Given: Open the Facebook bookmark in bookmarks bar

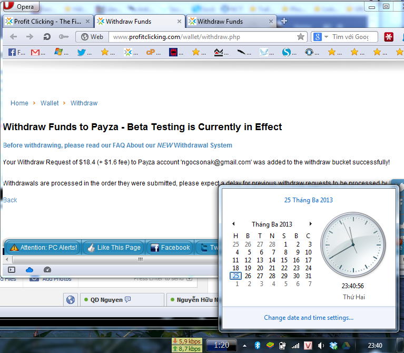Looking at the screenshot, I should tap(16, 52).
